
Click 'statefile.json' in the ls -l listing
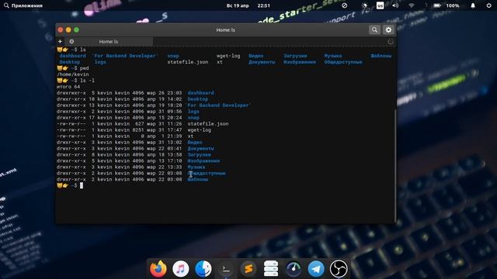[x=208, y=124]
